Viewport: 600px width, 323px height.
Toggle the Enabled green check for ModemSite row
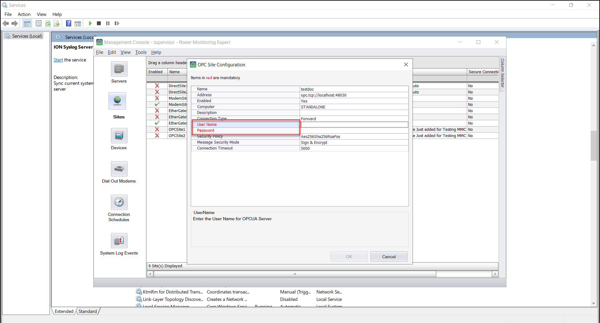(157, 104)
